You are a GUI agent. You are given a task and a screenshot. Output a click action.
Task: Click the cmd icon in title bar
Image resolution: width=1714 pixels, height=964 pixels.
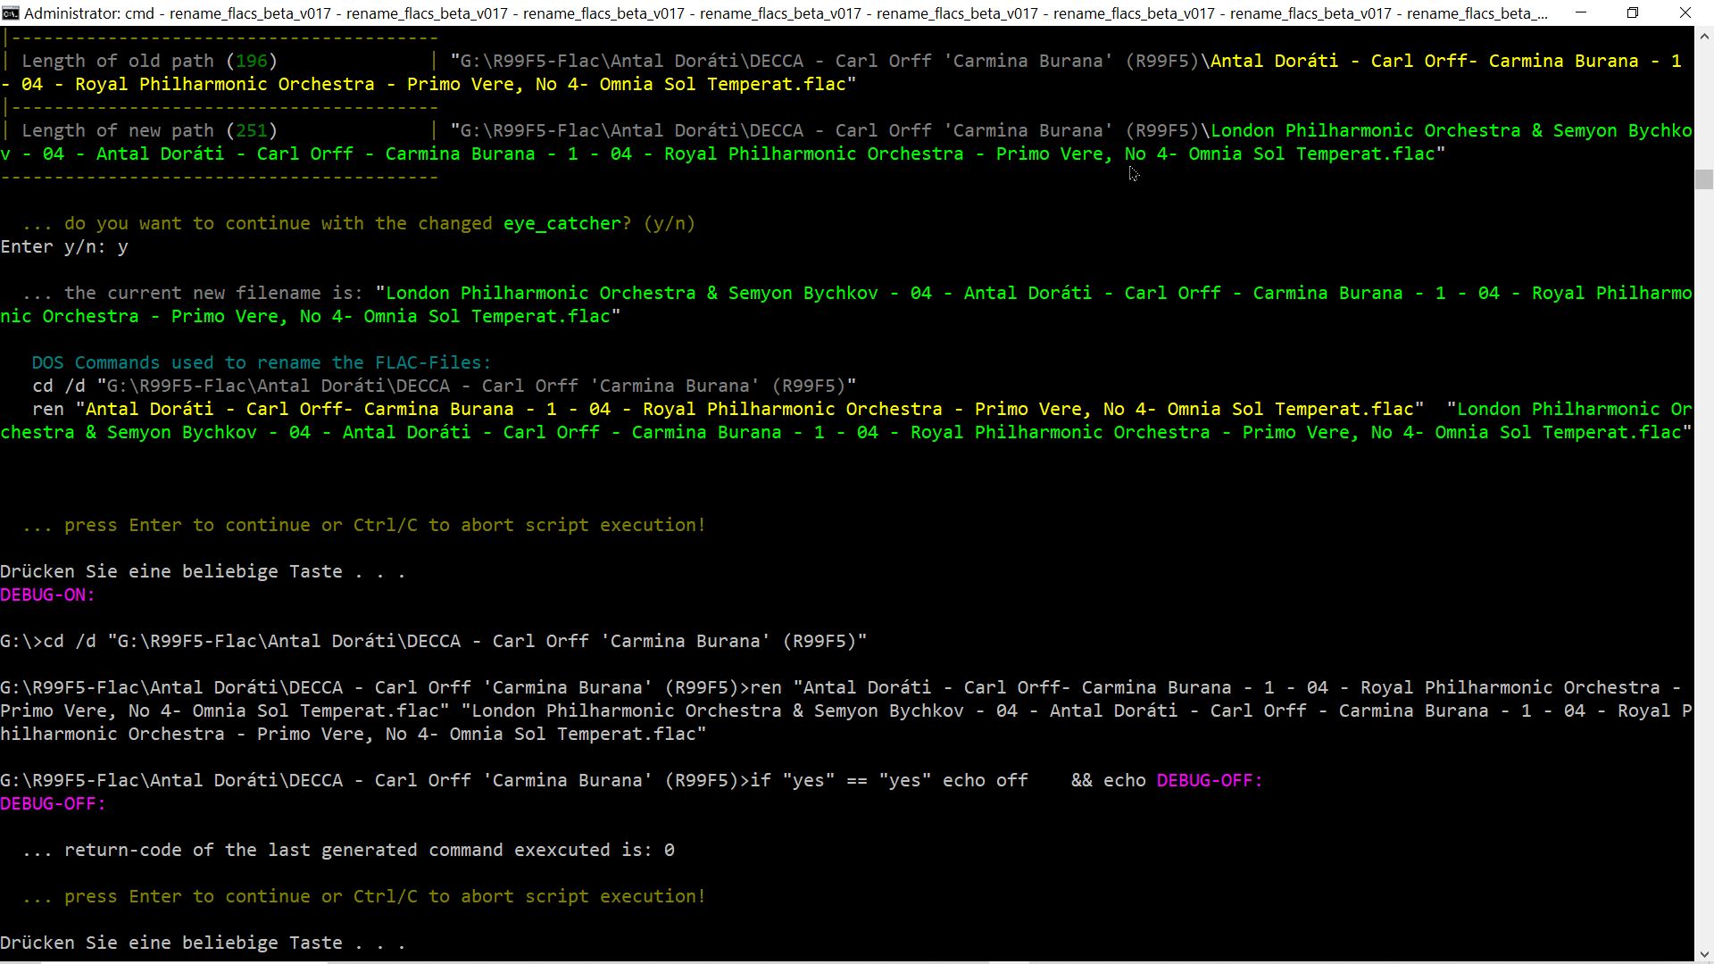[11, 13]
